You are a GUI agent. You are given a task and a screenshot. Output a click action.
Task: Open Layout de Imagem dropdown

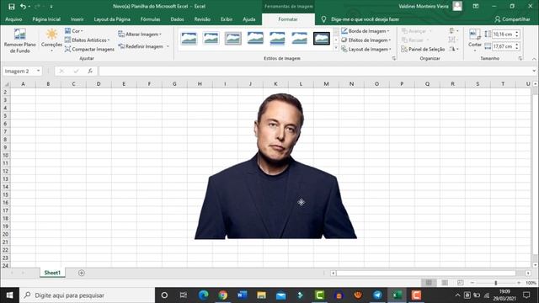pyautogui.click(x=366, y=49)
